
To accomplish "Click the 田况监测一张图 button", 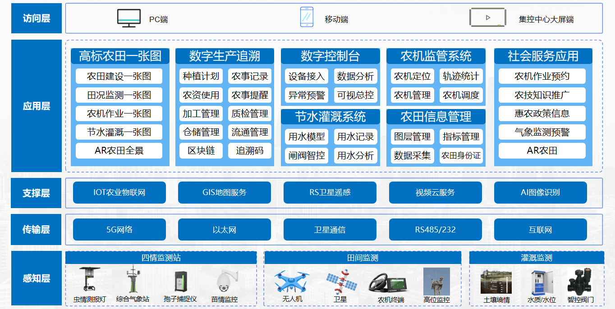I will point(119,95).
